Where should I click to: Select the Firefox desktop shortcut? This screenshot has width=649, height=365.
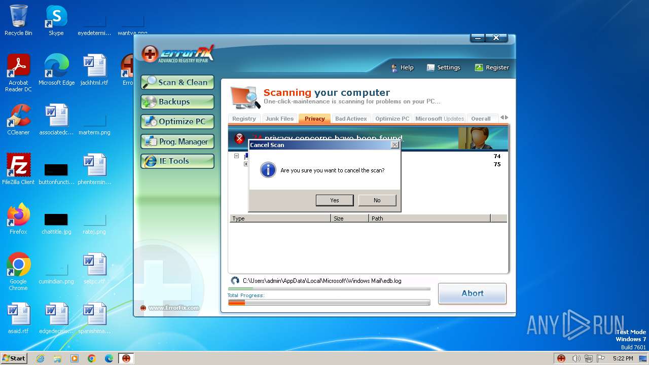coord(18,219)
